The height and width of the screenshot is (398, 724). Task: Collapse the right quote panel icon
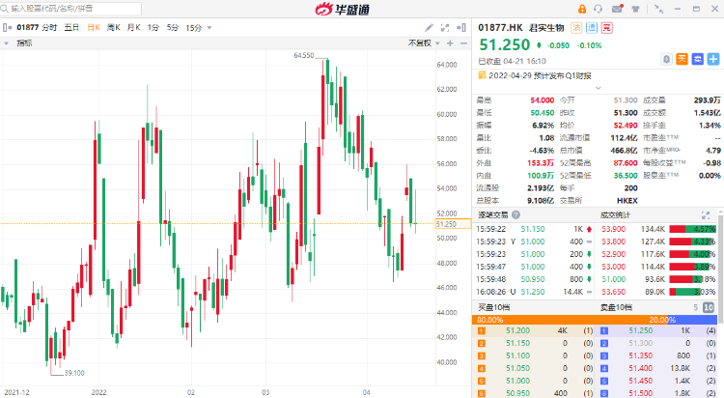(x=461, y=28)
